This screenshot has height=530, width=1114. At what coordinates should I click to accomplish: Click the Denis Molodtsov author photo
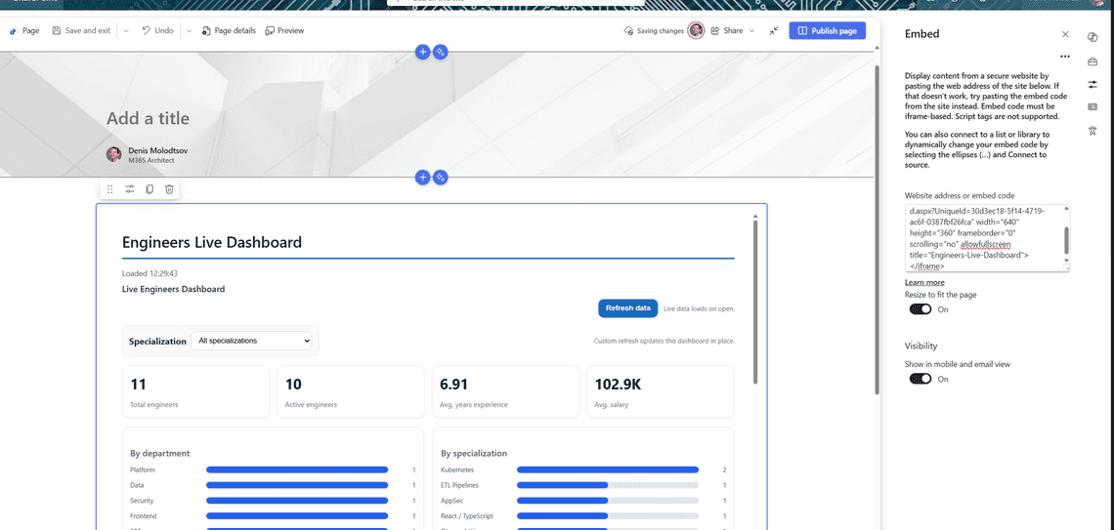113,154
